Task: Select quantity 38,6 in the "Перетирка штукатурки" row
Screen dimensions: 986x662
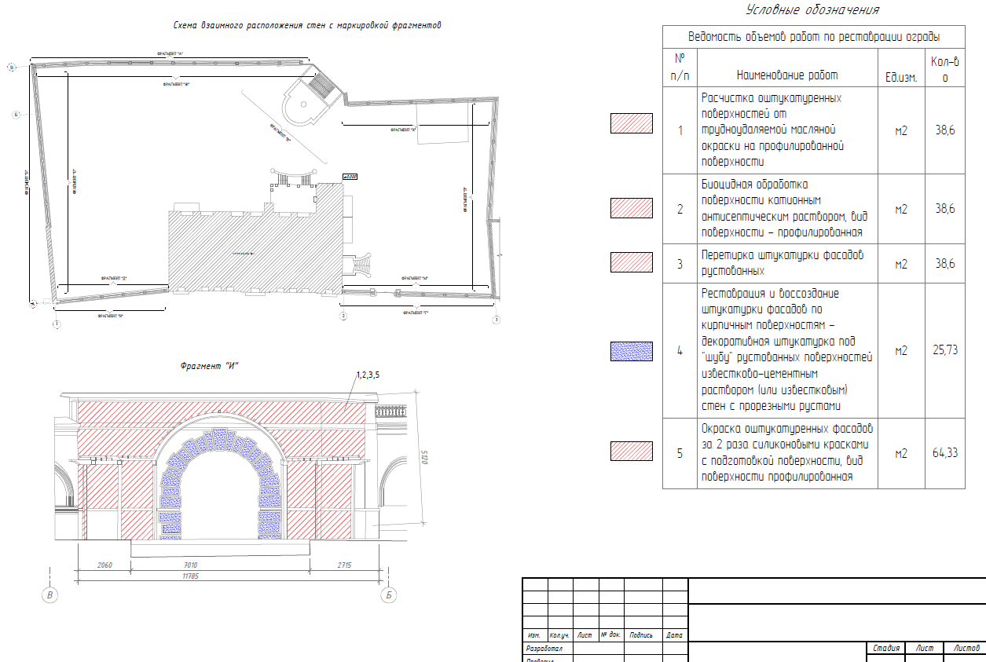Action: point(945,265)
